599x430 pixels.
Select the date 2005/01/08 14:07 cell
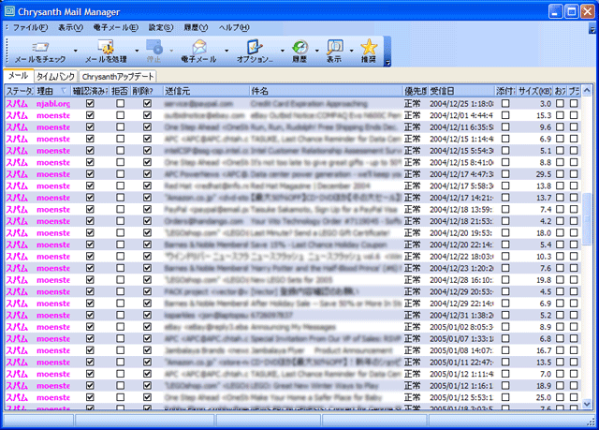coord(461,350)
